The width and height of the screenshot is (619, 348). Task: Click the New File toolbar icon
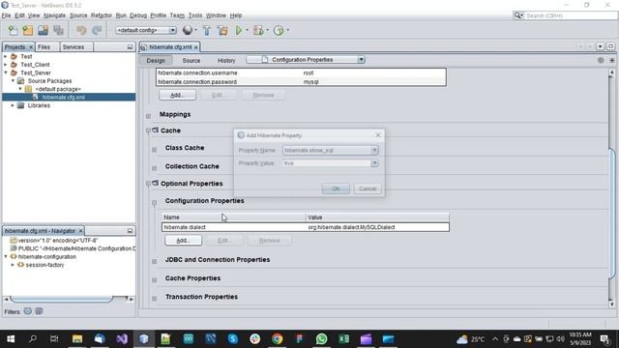pyautogui.click(x=13, y=30)
